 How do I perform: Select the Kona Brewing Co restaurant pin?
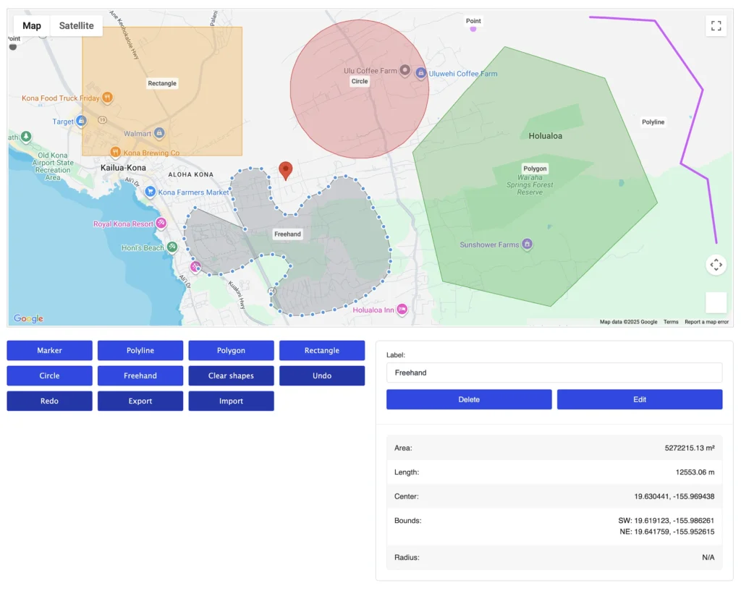point(114,153)
